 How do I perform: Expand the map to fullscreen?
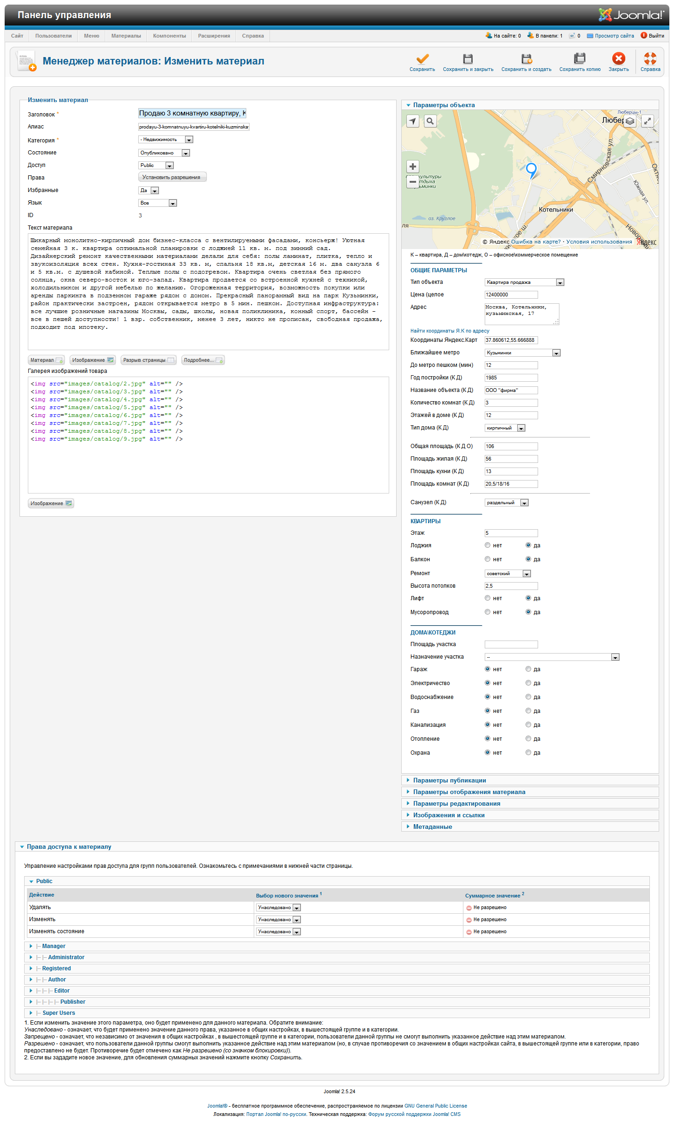(647, 122)
